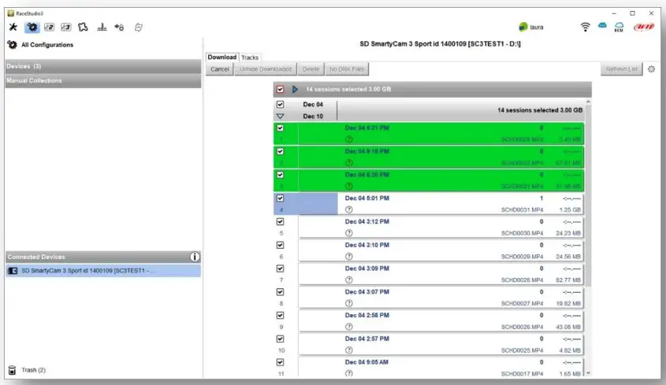Toggle the Dec 04 date group checkbox

point(280,105)
